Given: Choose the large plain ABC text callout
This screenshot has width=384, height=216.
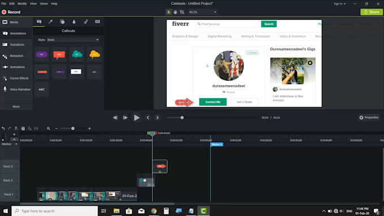Looking at the screenshot, I should (x=42, y=90).
